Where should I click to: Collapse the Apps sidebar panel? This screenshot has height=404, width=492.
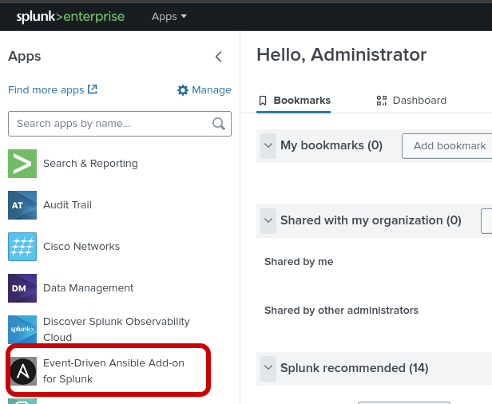tap(219, 57)
